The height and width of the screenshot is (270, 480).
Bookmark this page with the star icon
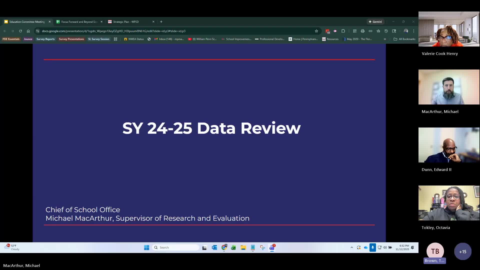point(316,31)
